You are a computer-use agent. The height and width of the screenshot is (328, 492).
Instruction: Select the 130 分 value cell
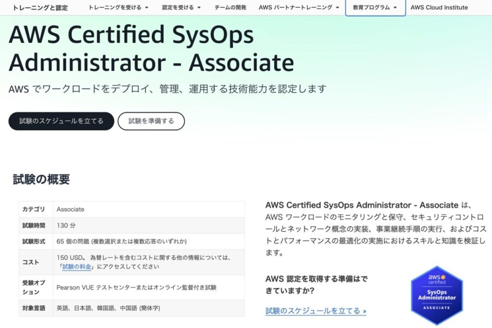point(149,226)
